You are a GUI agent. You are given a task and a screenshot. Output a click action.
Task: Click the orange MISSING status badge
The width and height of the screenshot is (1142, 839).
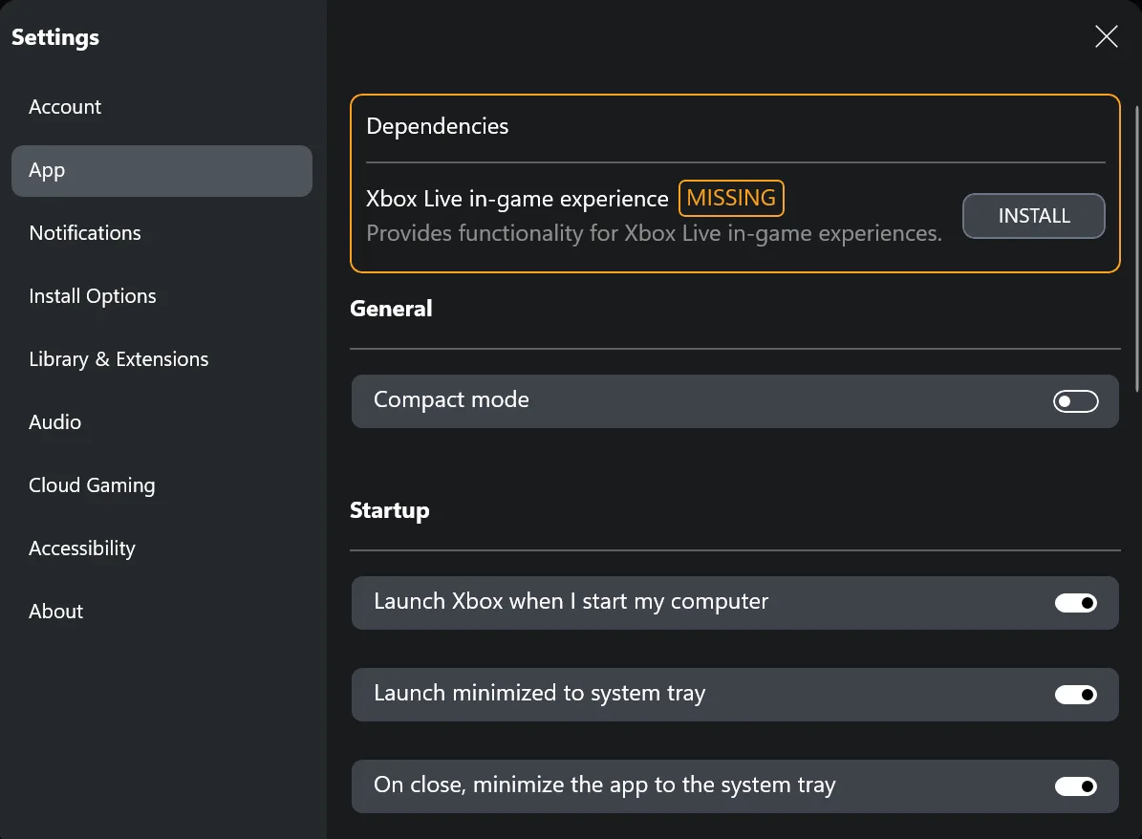click(731, 199)
